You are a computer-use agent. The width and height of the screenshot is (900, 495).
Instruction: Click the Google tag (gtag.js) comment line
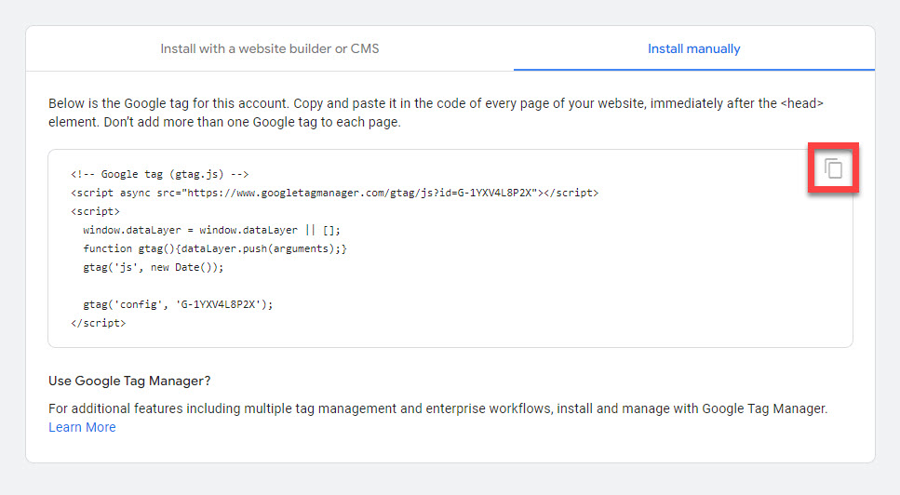(159, 174)
